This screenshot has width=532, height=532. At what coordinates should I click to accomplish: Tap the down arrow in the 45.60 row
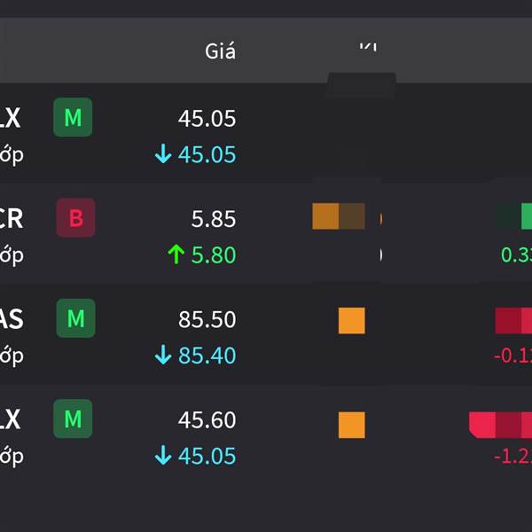pos(162,456)
